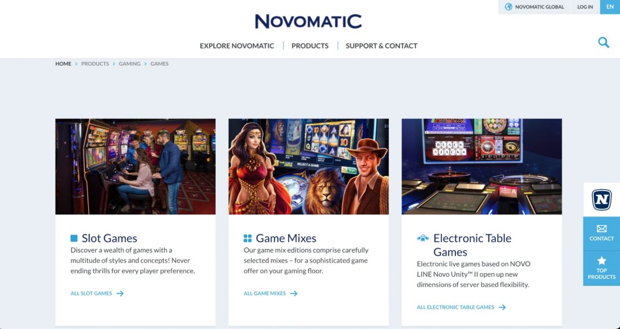Click the Game Mixes grid icon
The image size is (620, 329).
[x=247, y=238]
